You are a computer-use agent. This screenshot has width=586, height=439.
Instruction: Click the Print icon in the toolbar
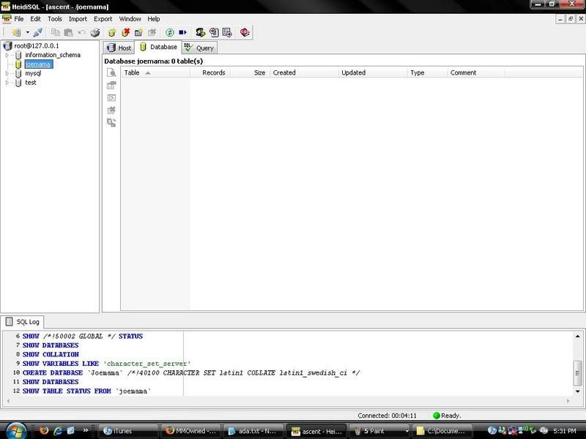point(95,33)
